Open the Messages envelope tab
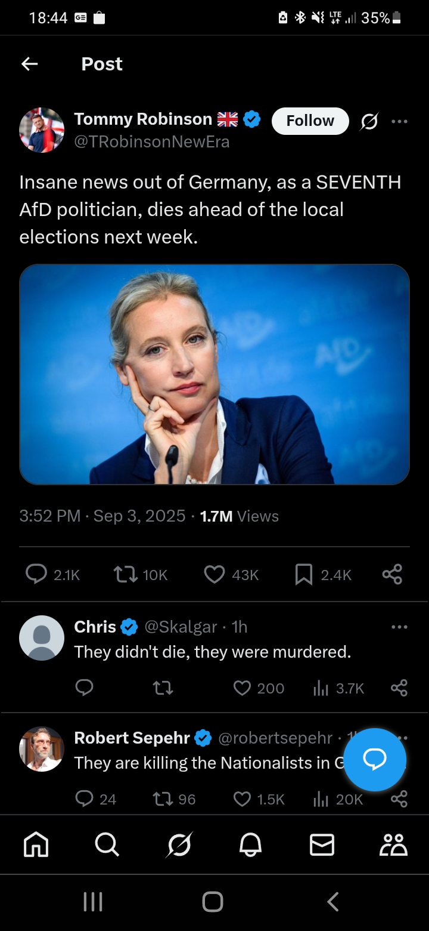This screenshot has height=931, width=429. click(322, 844)
